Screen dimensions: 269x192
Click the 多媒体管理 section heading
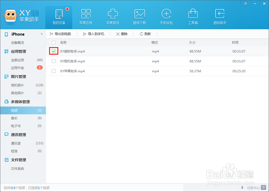tap(20, 102)
